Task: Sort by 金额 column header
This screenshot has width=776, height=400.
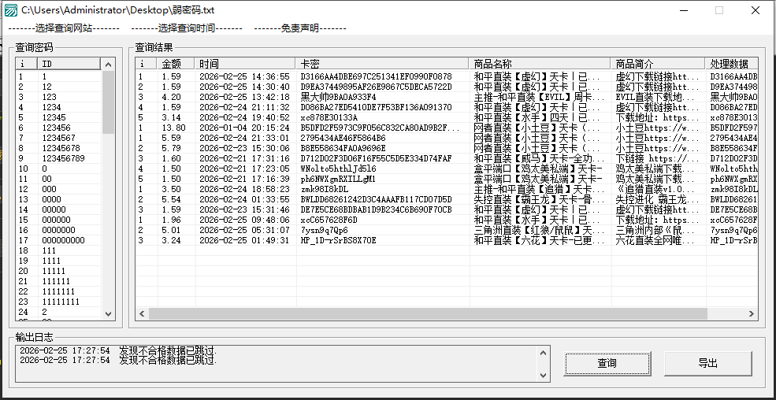Action: point(176,64)
